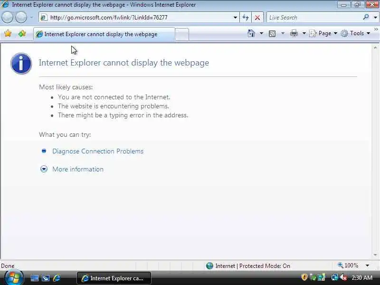Click the 'What you can try:' heading
Viewport: 380px width, 285px height.
(x=65, y=134)
